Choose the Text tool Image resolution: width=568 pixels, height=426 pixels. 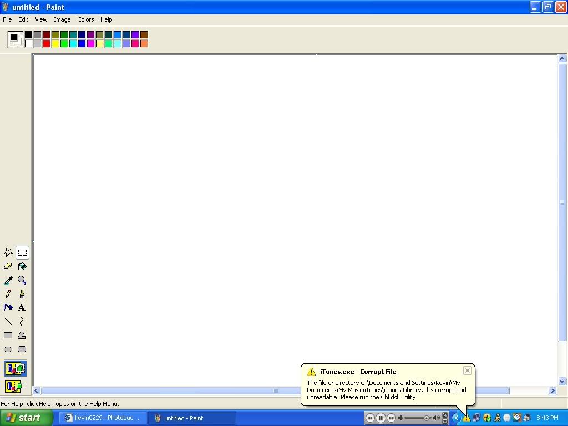22,308
